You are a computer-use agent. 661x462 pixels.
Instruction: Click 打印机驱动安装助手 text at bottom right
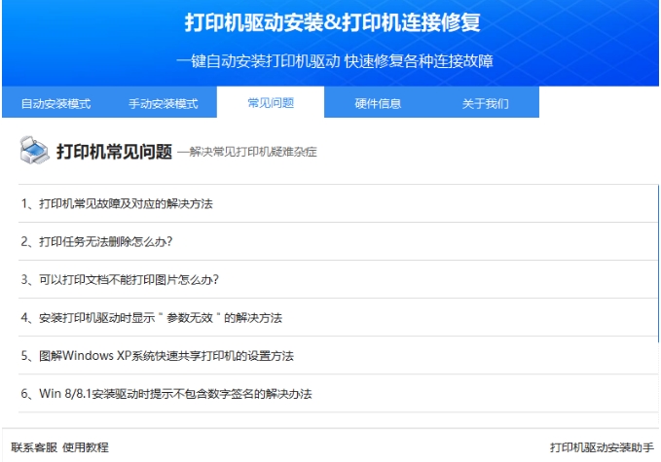(602, 447)
